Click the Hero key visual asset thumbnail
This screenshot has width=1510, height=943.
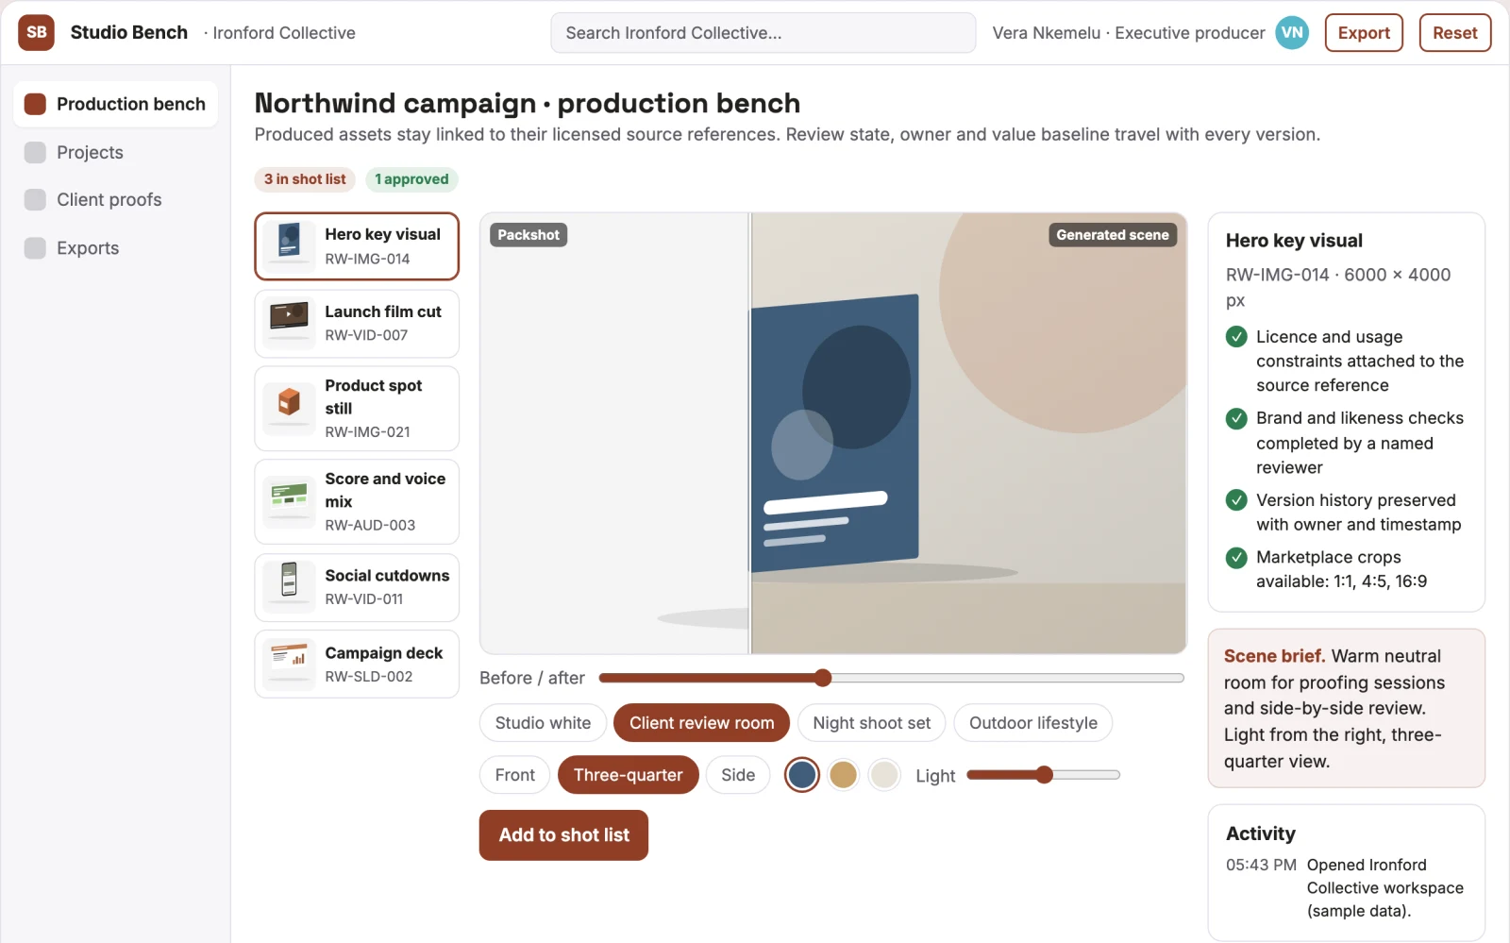(x=289, y=246)
